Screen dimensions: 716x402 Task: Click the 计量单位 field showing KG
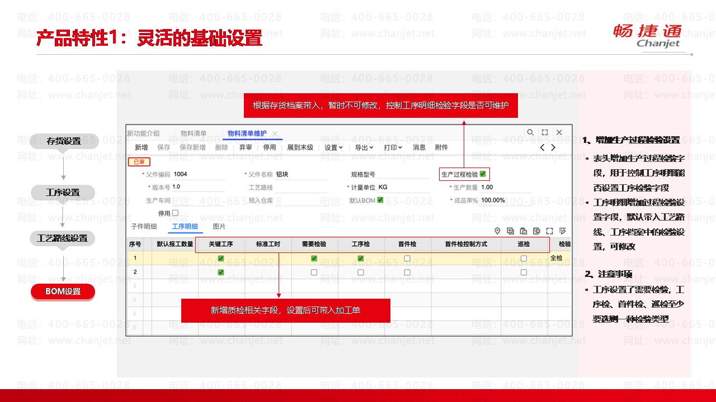[403, 187]
